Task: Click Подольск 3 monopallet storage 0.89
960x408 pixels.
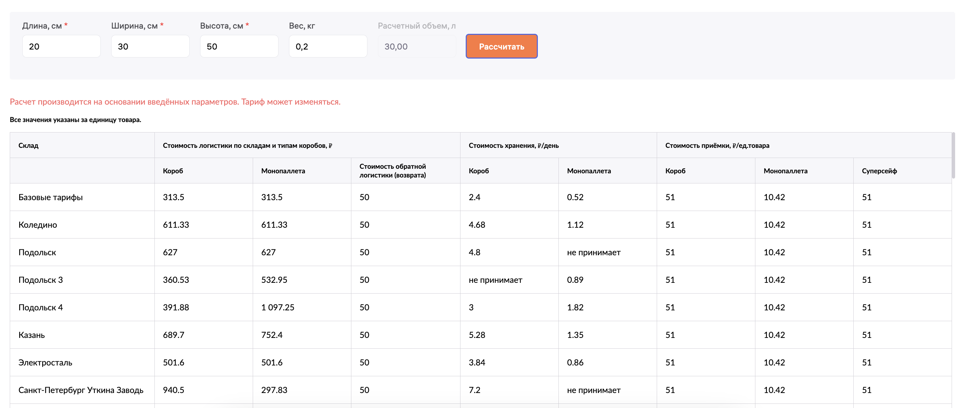Action: (x=575, y=280)
